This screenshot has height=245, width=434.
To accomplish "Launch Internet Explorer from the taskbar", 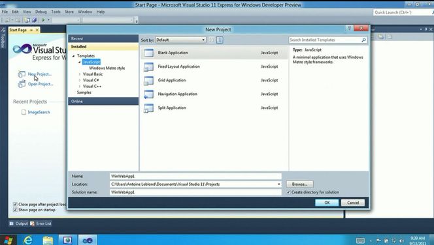I will point(27,240).
